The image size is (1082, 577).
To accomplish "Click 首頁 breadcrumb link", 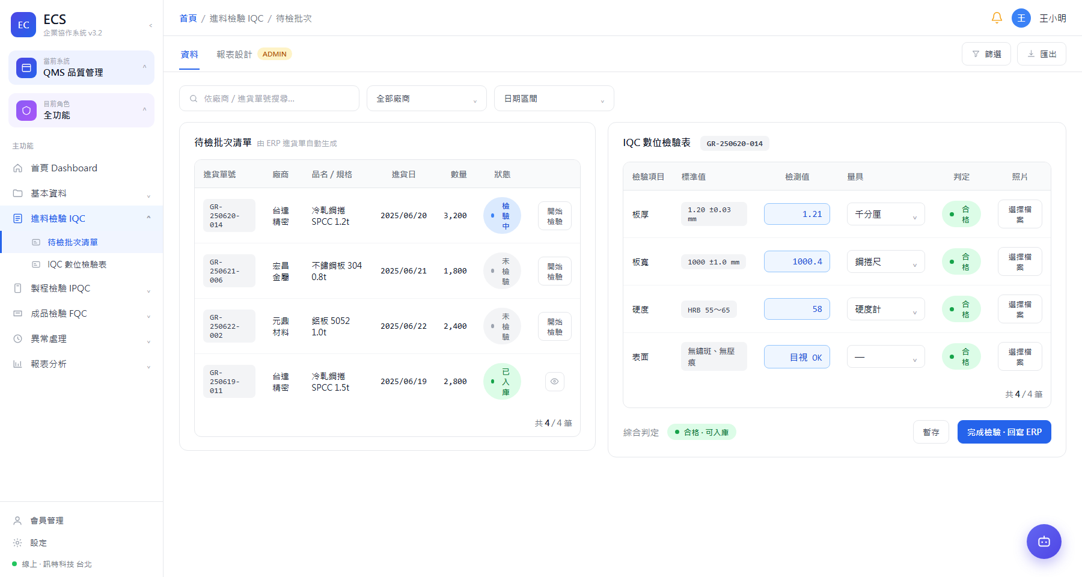I will [x=188, y=18].
